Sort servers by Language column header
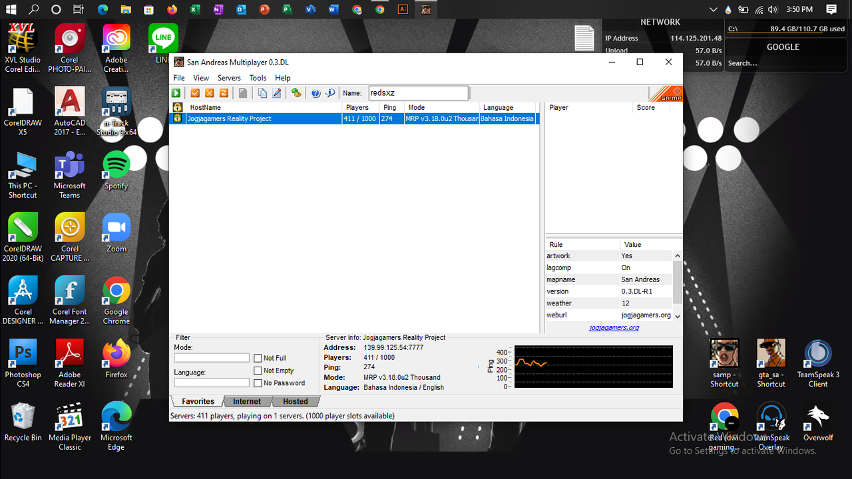Screen dimensions: 852x479 pyautogui.click(x=508, y=107)
